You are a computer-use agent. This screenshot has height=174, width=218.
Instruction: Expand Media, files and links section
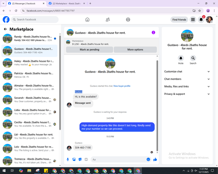tap(187, 87)
